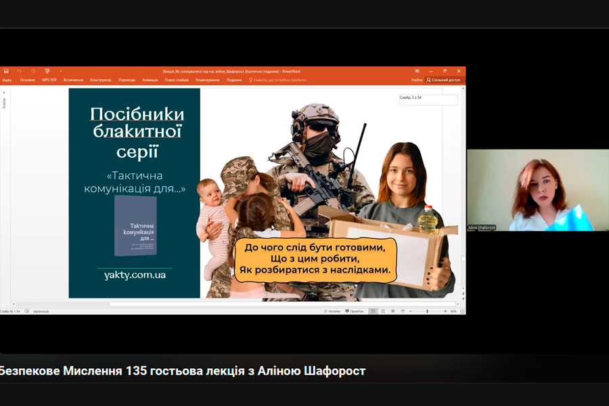The image size is (609, 406).
Task: Open the Ribbon Display Options icon
Action: [x=417, y=71]
